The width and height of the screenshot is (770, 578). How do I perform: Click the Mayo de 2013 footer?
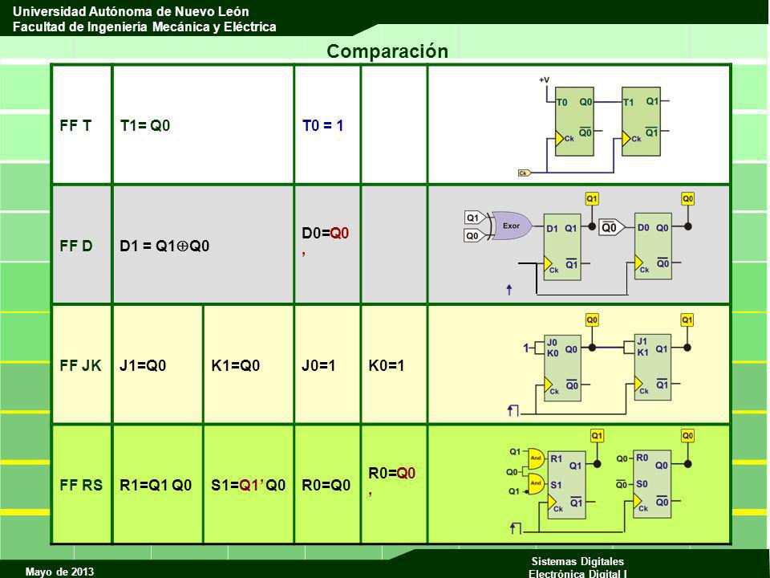pyautogui.click(x=59, y=572)
